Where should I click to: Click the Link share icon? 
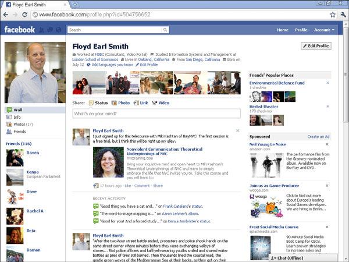[x=136, y=102]
